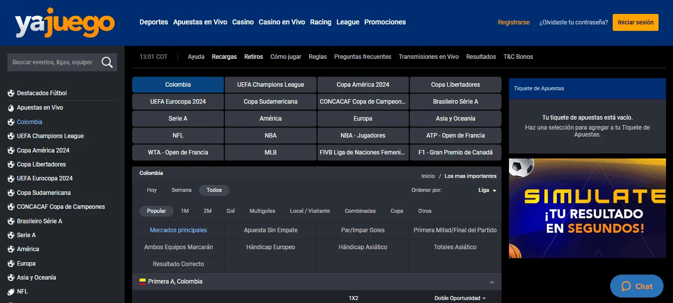Click the Preguntas frecuentes link

(x=363, y=57)
